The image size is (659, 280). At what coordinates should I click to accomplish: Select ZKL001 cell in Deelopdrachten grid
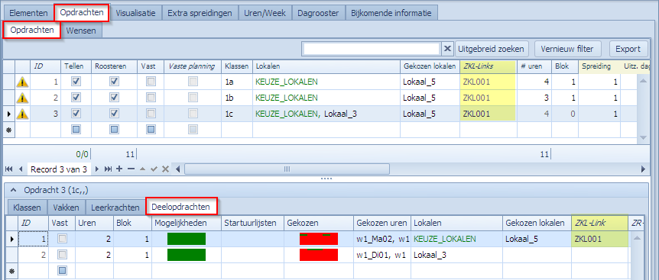(599, 239)
